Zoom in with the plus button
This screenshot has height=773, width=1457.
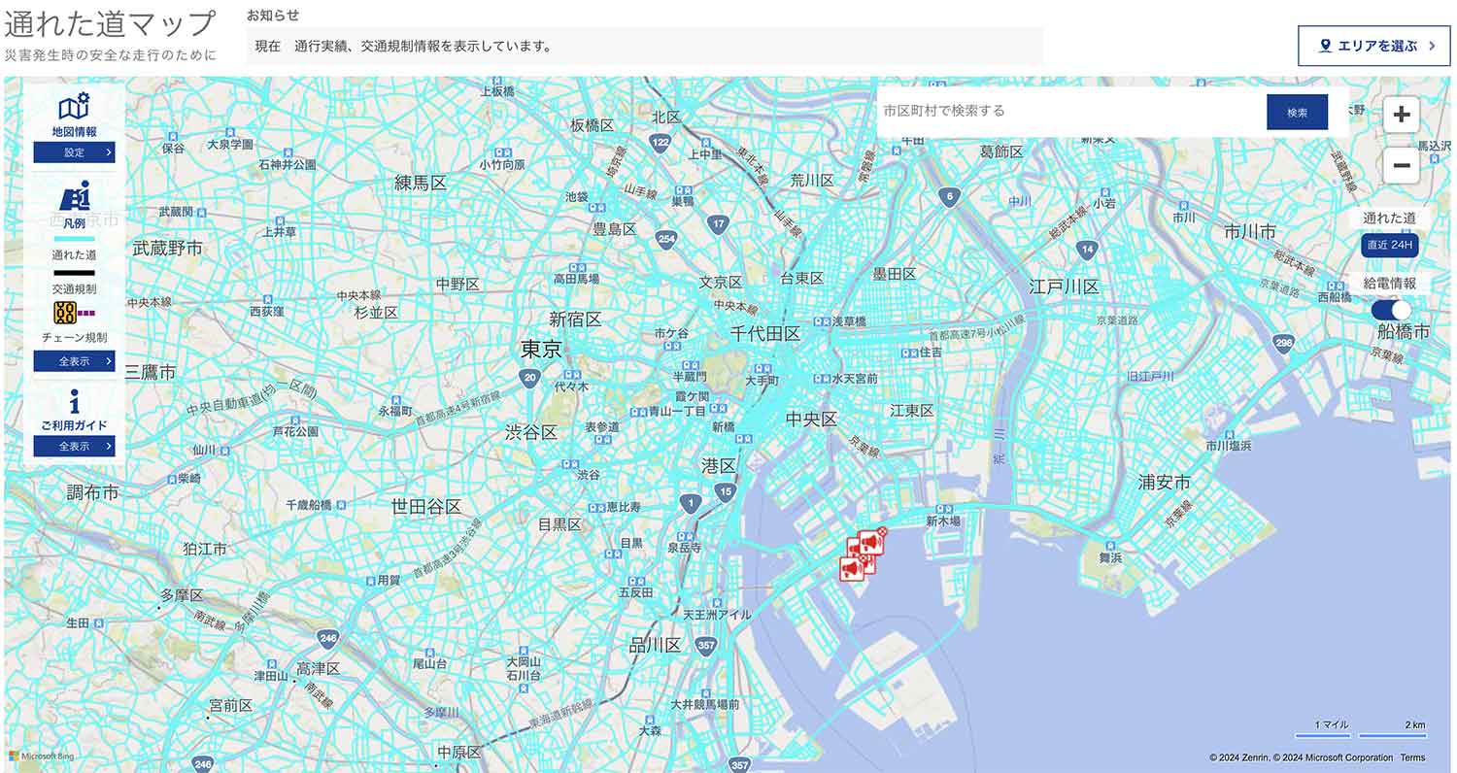click(1402, 115)
